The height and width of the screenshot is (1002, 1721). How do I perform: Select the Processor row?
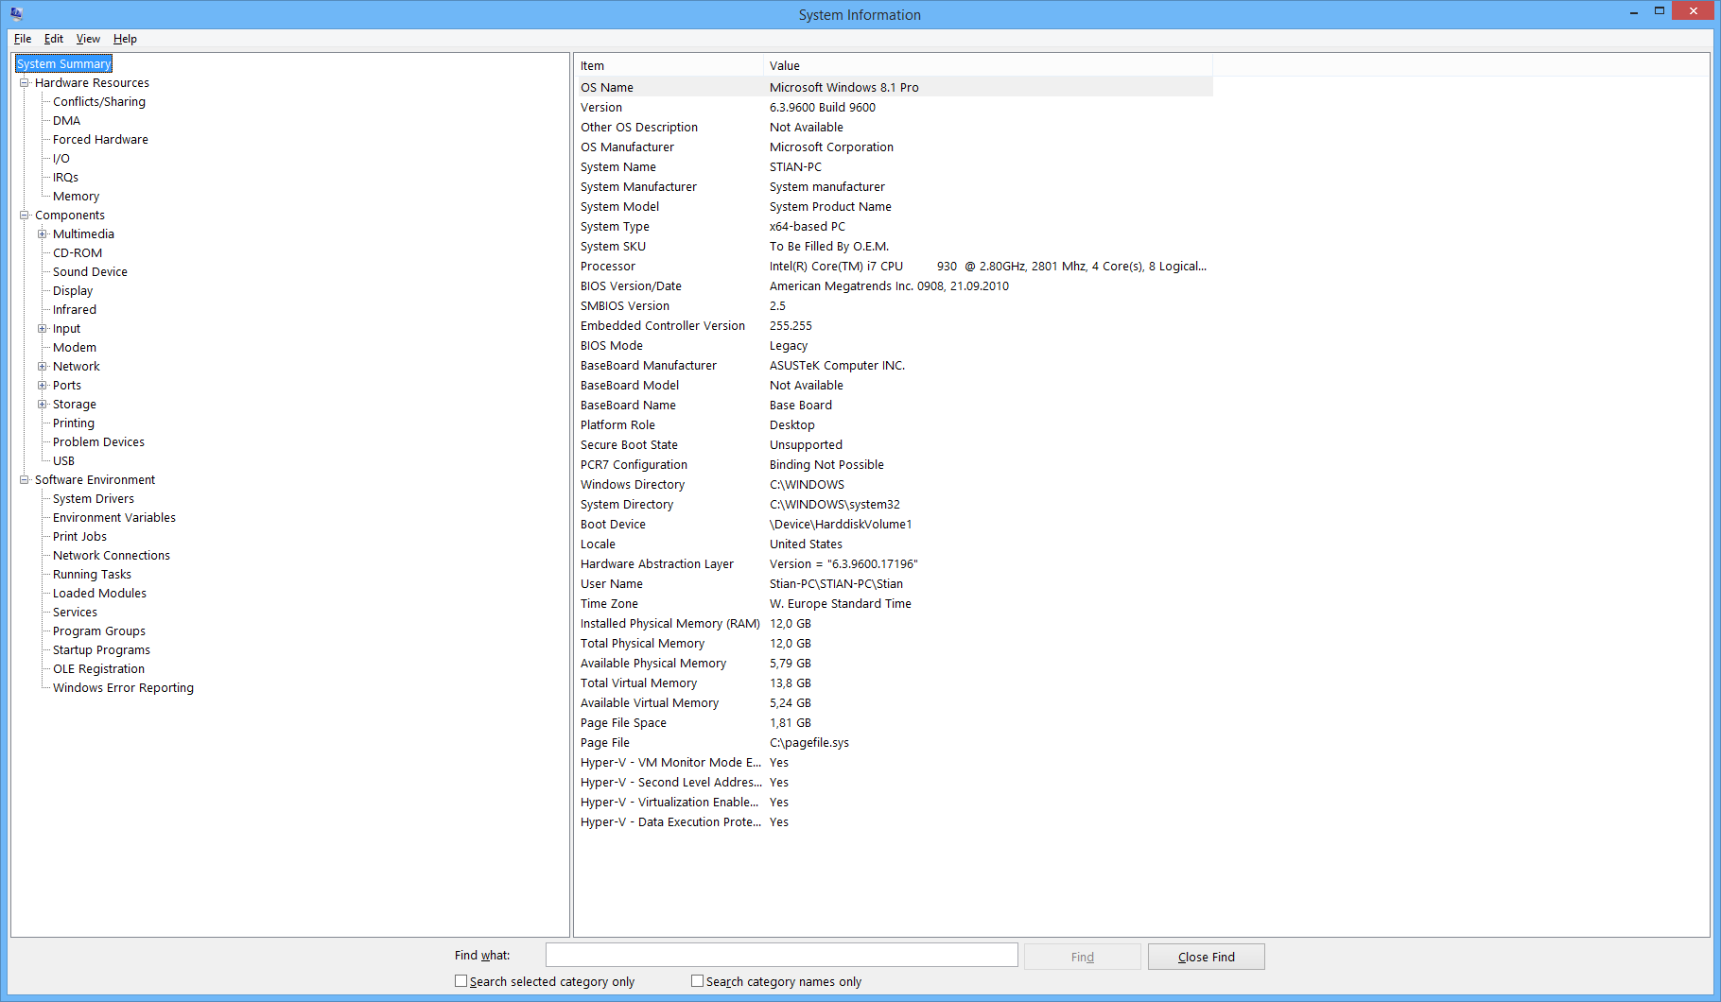pyautogui.click(x=894, y=267)
